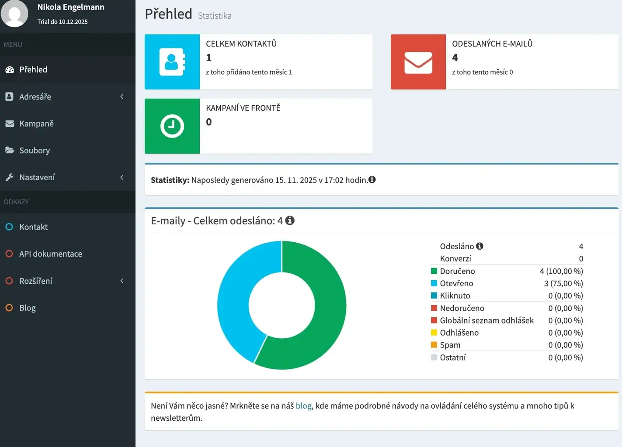Viewport: 622px width, 447px height.
Task: Click the blue contacts address book icon
Action: (172, 62)
